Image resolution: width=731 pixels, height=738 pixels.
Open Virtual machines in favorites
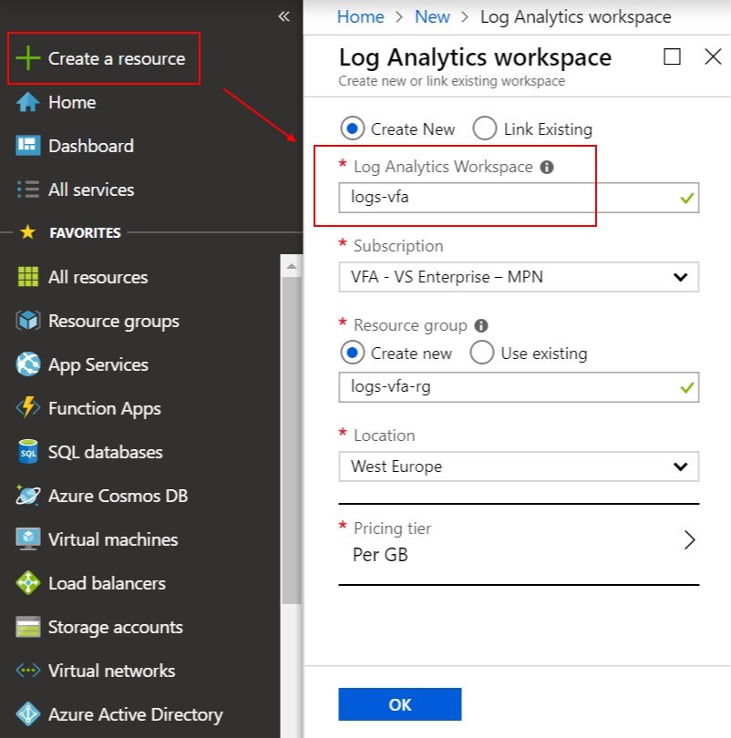click(x=113, y=539)
